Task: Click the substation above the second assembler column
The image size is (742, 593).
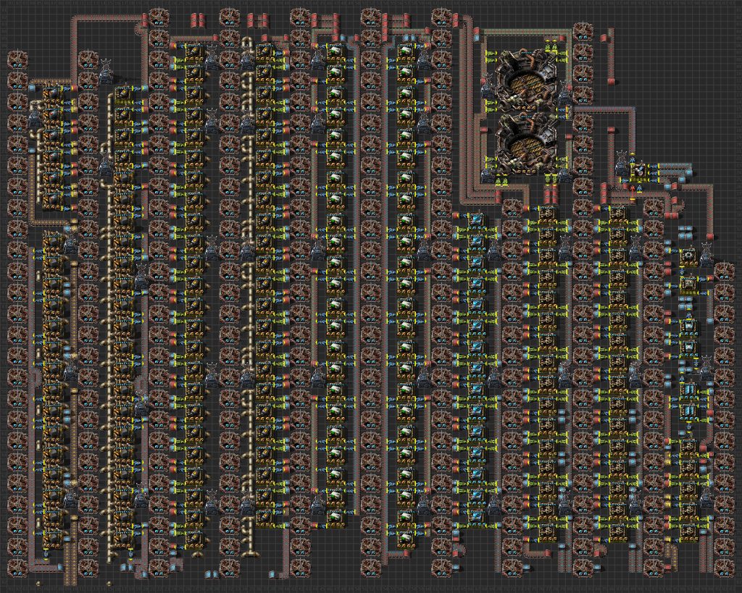Action: [107, 70]
